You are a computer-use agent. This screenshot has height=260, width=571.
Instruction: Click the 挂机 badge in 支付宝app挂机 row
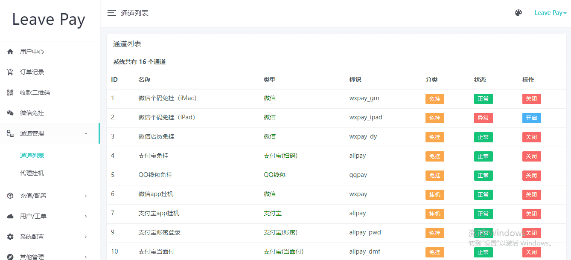(435, 214)
